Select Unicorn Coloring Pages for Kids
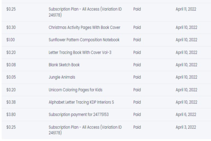Viewport: 211px width, 141px height. (76, 90)
